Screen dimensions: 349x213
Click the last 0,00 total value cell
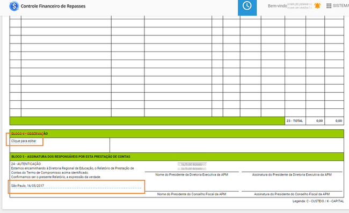pyautogui.click(x=334, y=121)
